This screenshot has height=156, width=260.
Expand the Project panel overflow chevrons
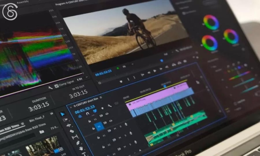[52, 114]
